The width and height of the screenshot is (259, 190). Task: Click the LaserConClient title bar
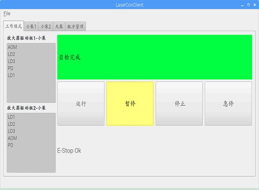pos(129,5)
